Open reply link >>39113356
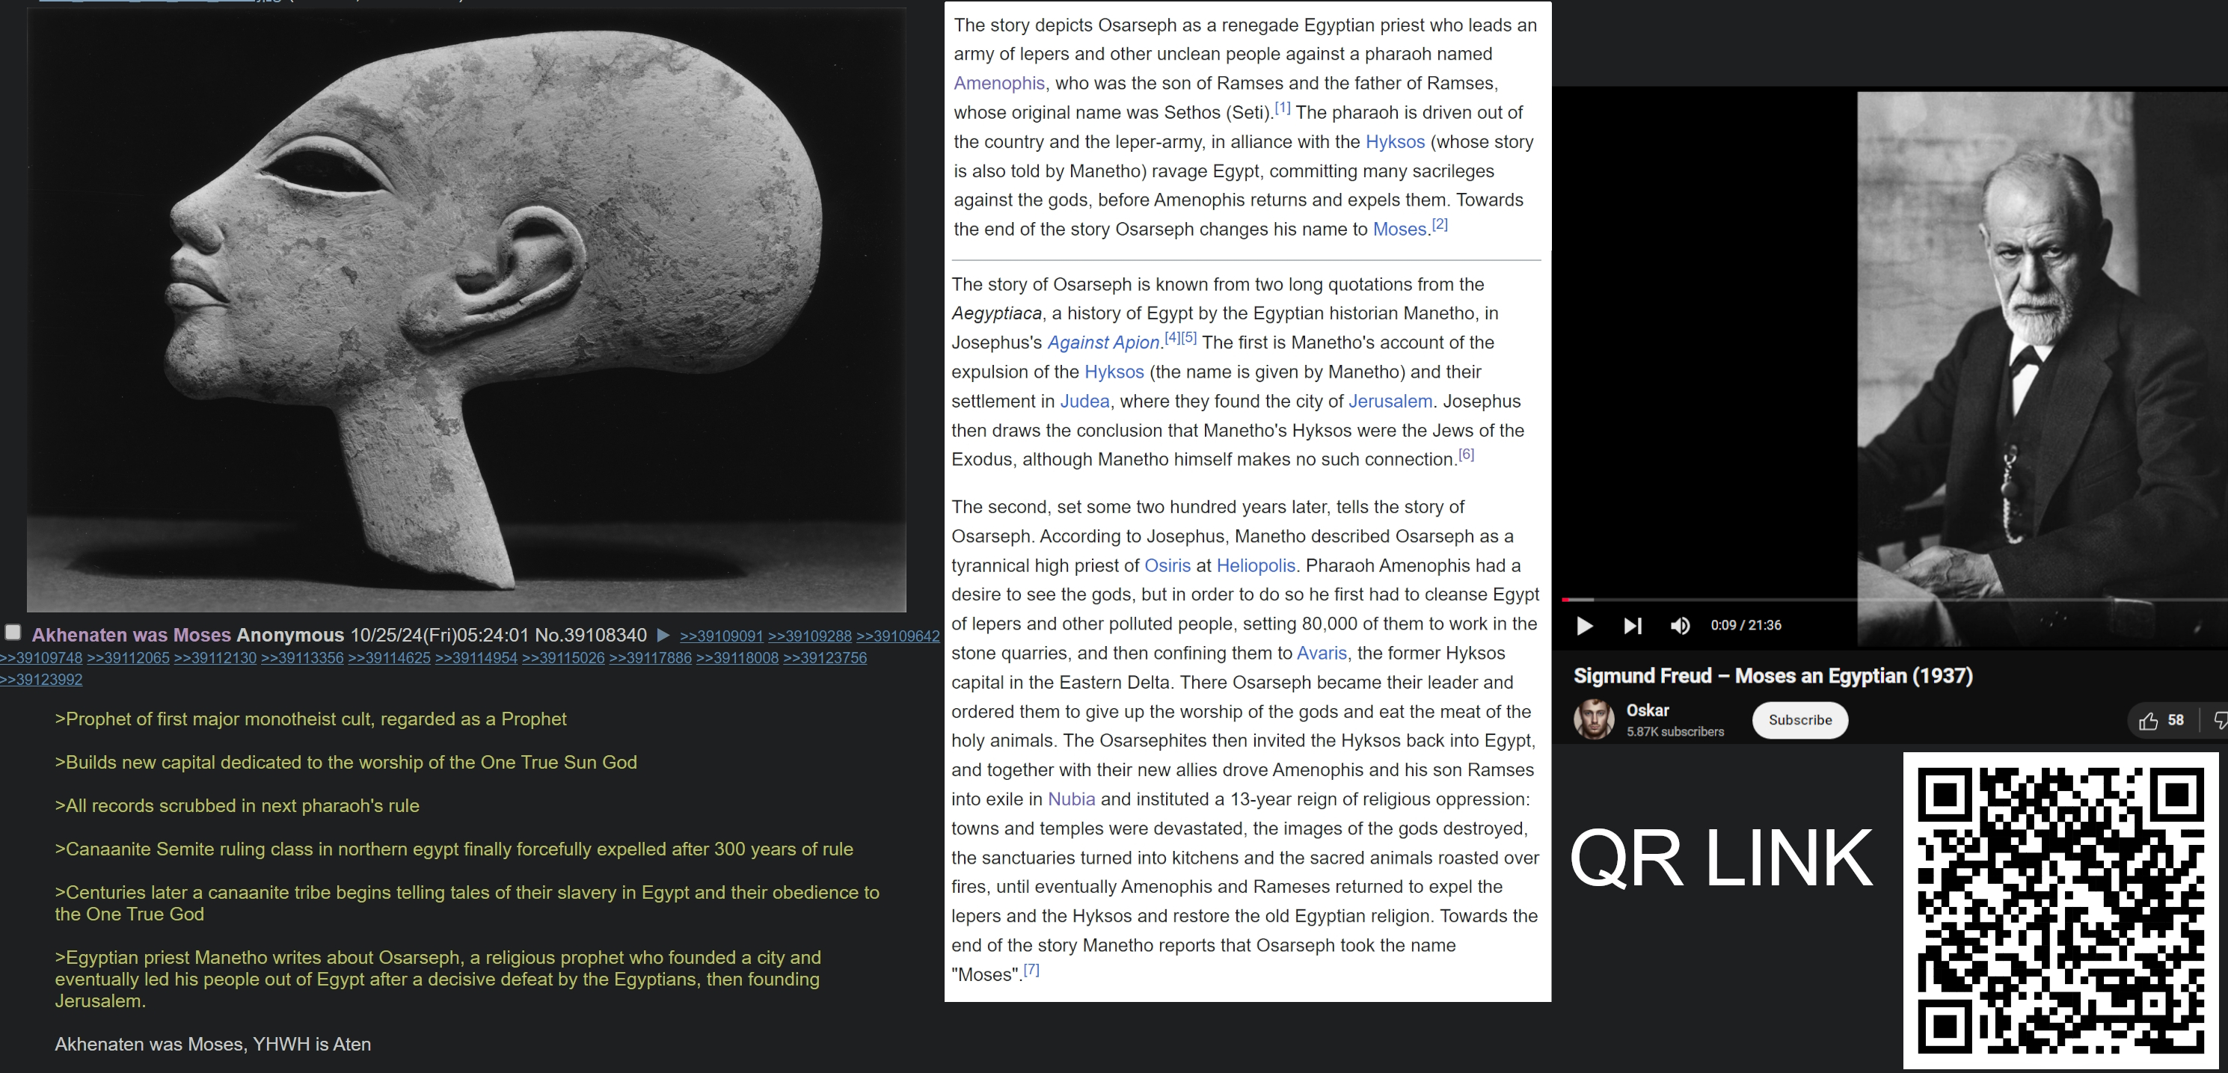 coord(303,658)
